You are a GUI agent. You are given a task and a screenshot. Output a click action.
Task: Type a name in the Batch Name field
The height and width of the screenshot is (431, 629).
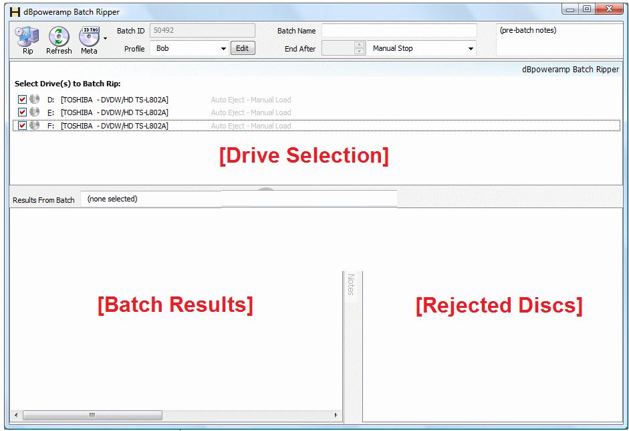(x=399, y=30)
